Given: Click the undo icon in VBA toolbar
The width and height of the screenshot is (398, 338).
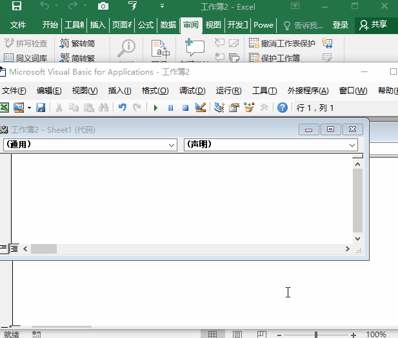Looking at the screenshot, I should pyautogui.click(x=123, y=108).
